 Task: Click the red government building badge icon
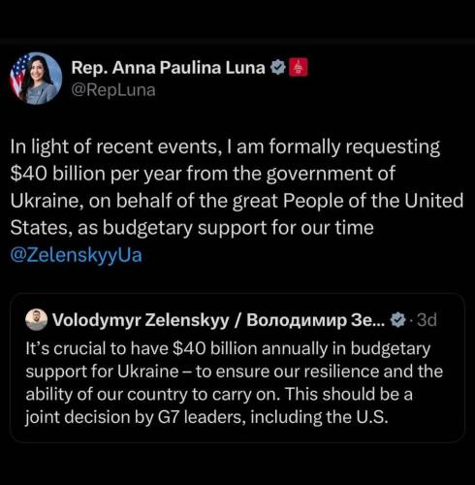[299, 68]
